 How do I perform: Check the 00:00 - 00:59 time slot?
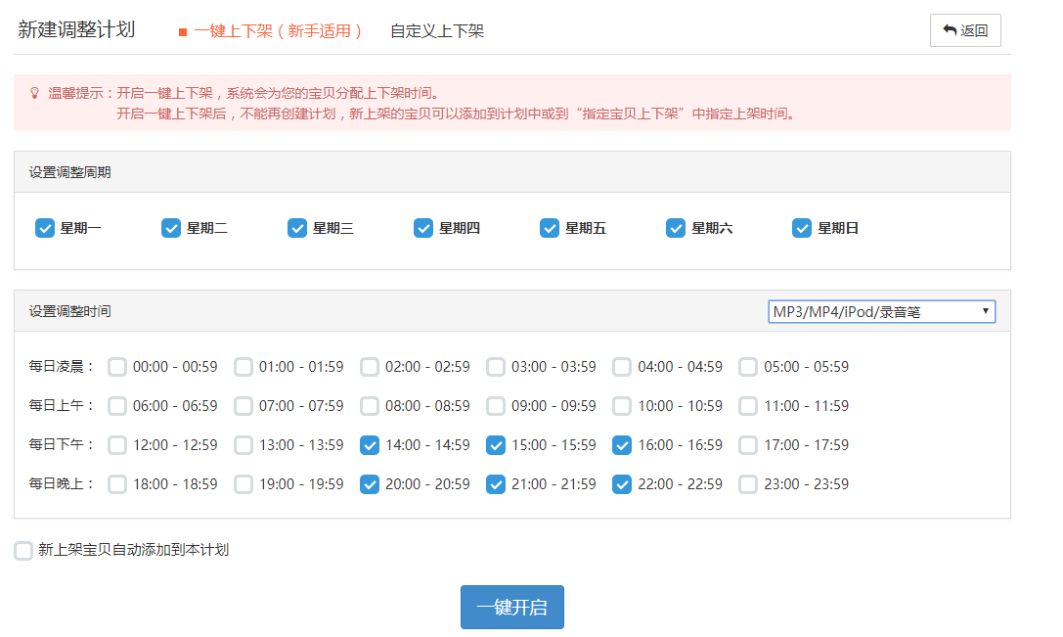(x=117, y=367)
